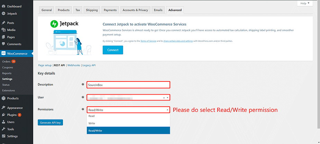Click the orange 13 badge beside Orders
The height and width of the screenshot is (144, 320).
pyautogui.click(x=13, y=61)
